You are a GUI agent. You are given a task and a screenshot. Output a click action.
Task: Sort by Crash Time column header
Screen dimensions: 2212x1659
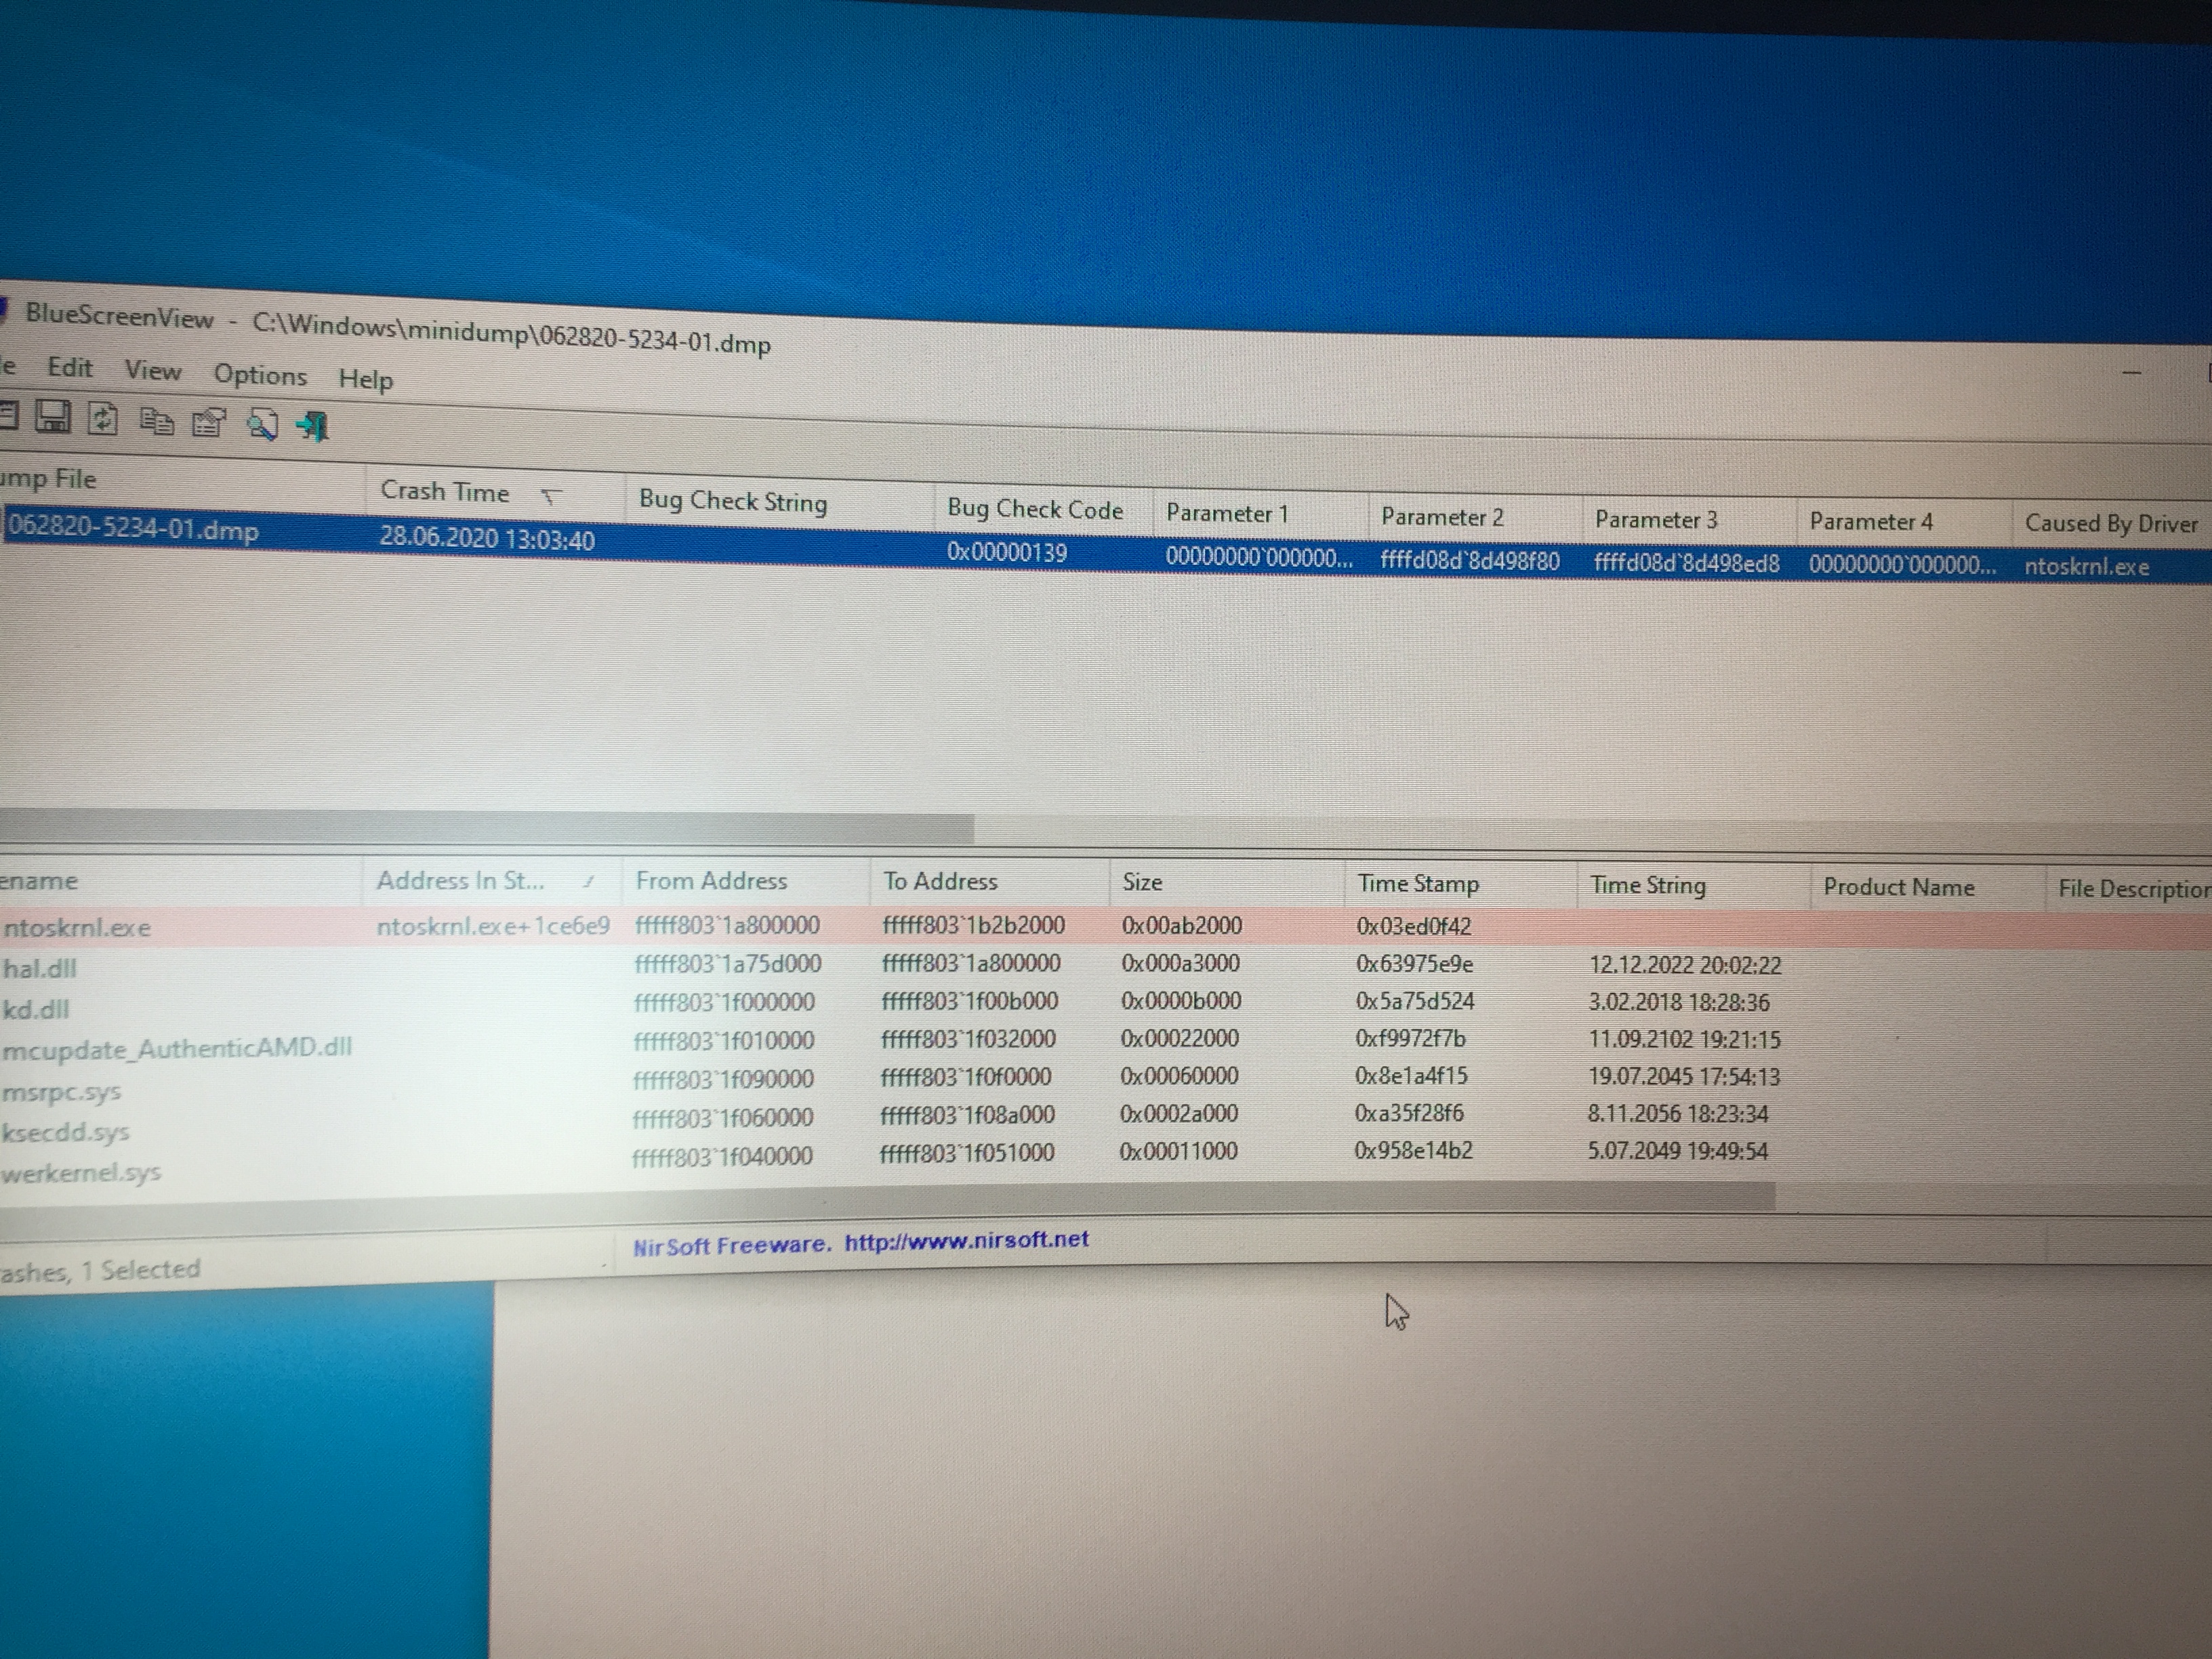(x=445, y=492)
